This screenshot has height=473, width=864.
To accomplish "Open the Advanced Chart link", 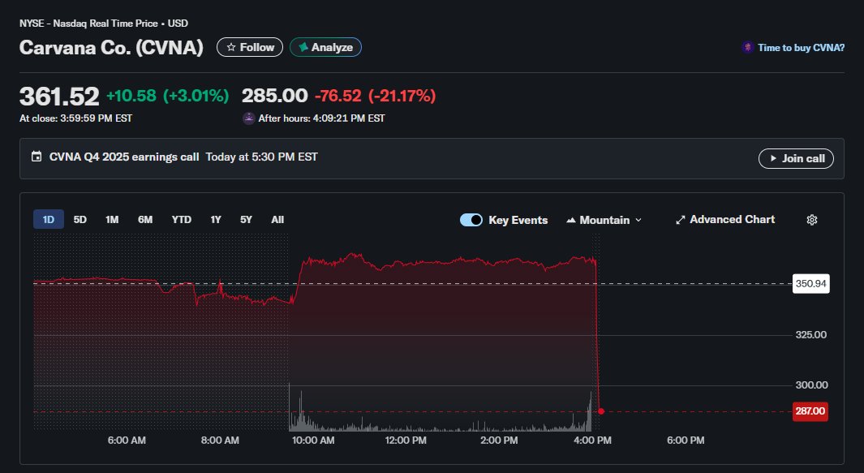I will click(725, 219).
